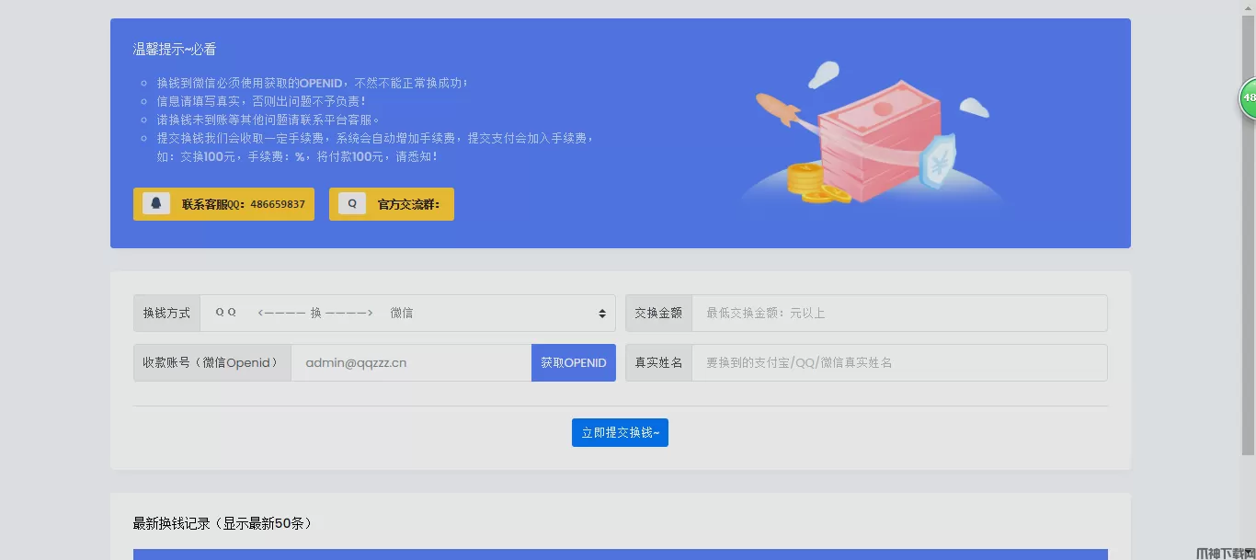Click the QQ penguin icon beside 联系客服QQ
1256x560 pixels.
156,204
